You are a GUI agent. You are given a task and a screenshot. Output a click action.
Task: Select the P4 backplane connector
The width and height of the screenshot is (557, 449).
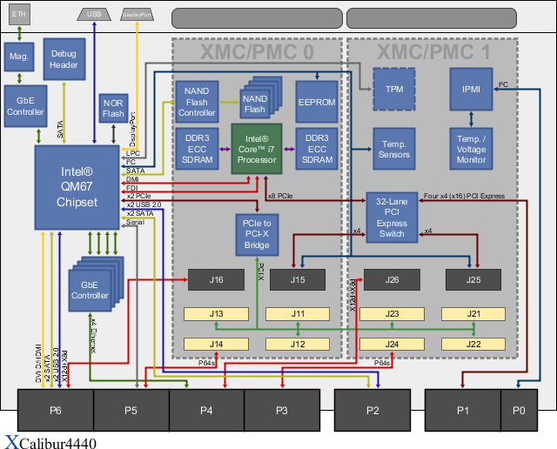[x=206, y=411]
